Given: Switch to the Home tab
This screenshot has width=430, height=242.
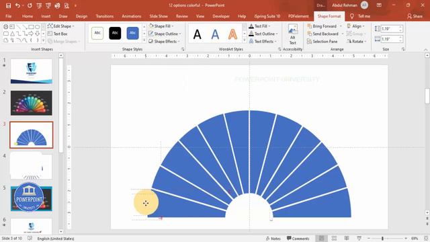Looking at the screenshot, I should (28, 16).
